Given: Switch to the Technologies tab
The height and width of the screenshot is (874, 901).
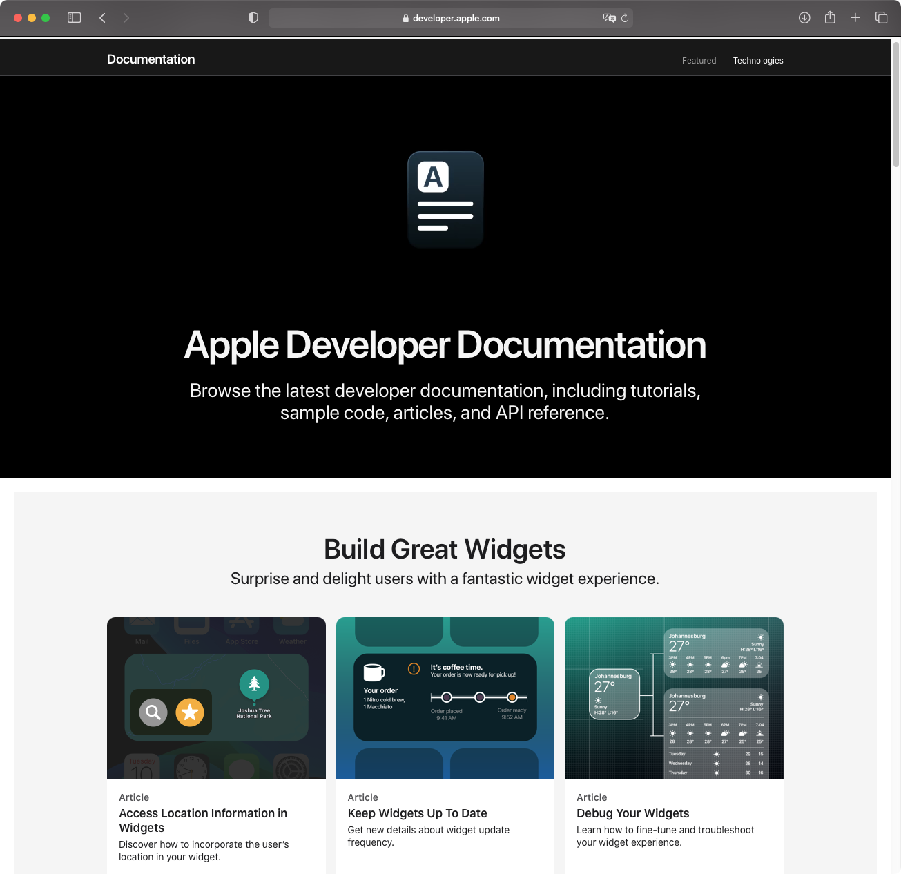Looking at the screenshot, I should pos(758,61).
